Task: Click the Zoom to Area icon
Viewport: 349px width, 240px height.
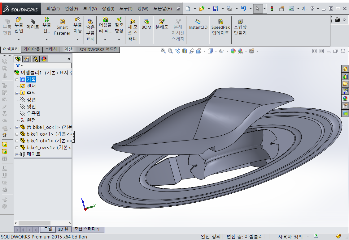Action: click(x=170, y=51)
